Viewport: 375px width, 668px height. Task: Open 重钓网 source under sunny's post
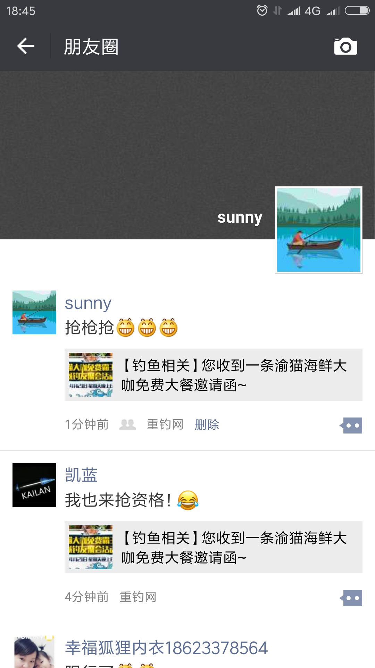165,424
